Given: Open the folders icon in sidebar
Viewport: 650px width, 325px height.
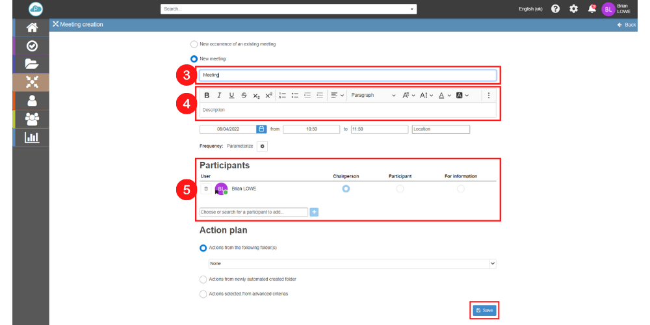Looking at the screenshot, I should 32,64.
